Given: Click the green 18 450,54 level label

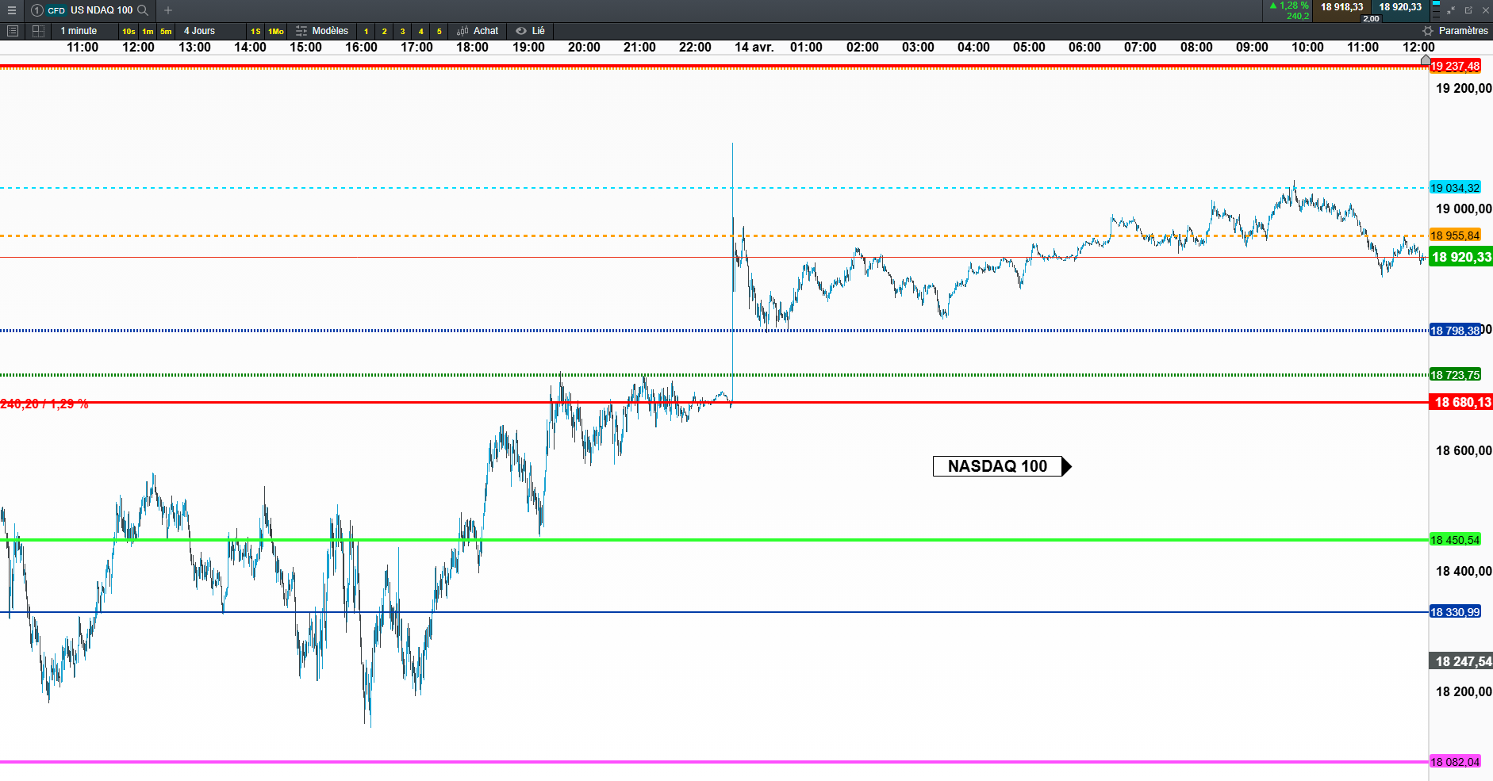Looking at the screenshot, I should [1455, 540].
